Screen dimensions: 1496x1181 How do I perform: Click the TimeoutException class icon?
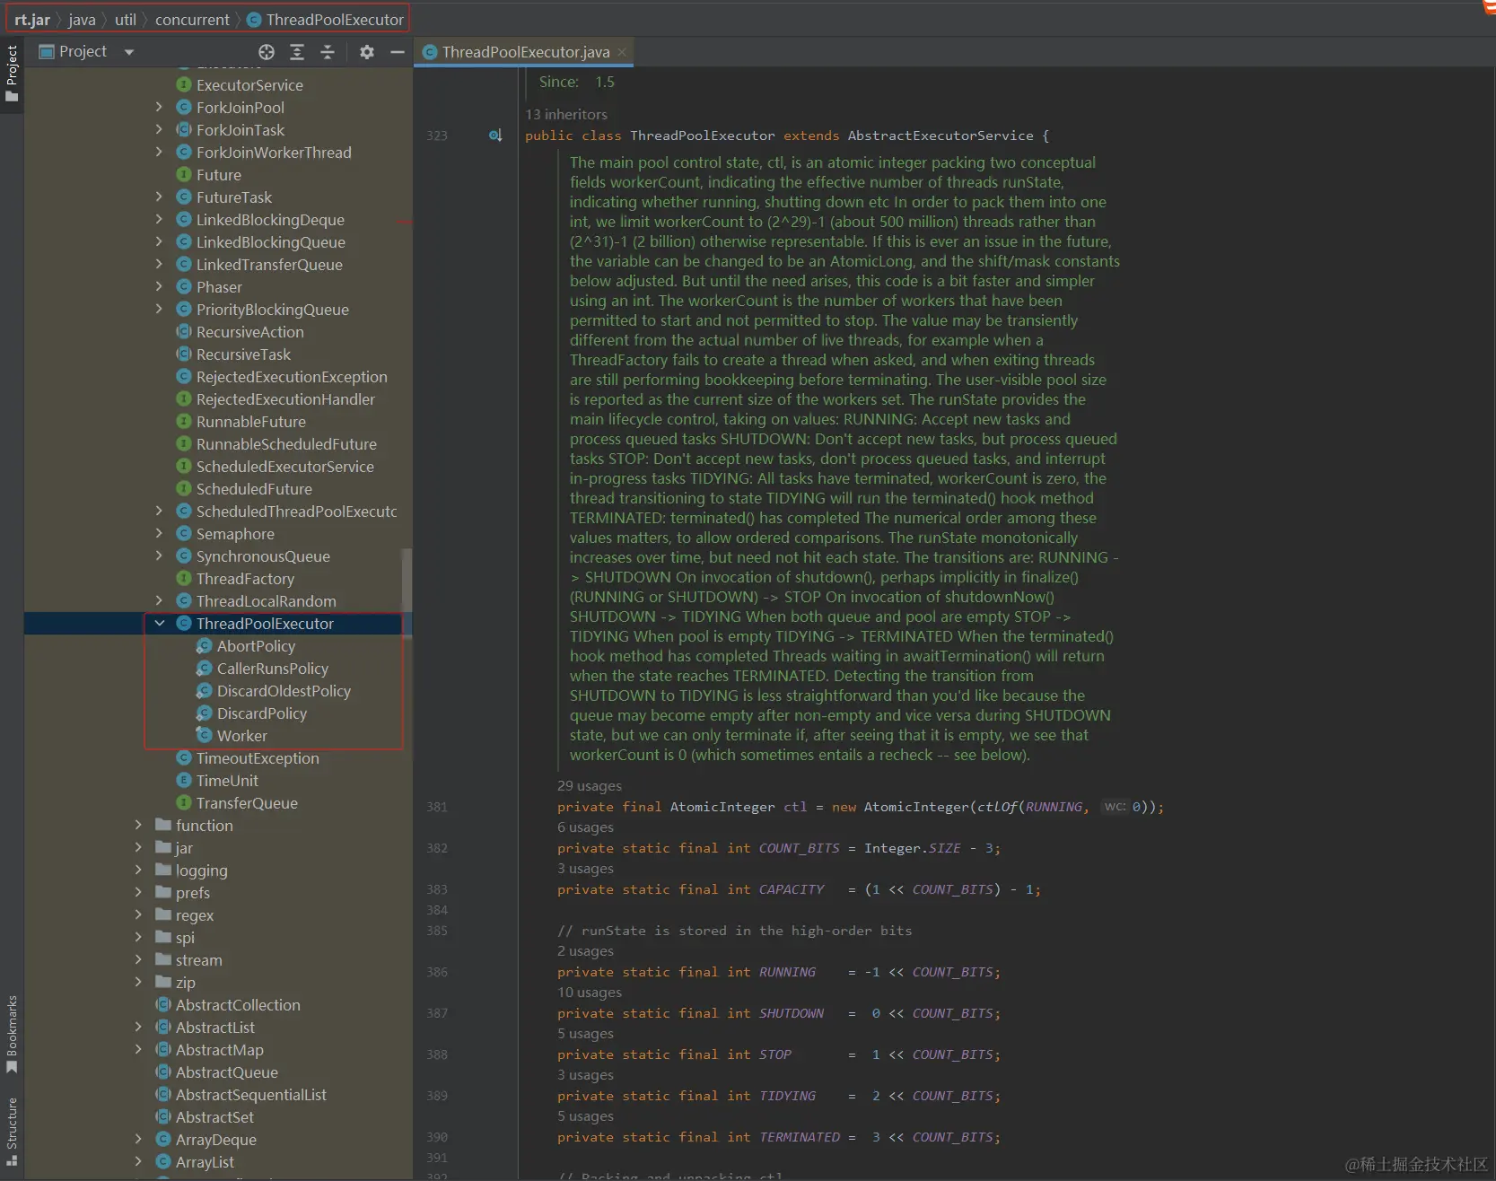coord(184,757)
